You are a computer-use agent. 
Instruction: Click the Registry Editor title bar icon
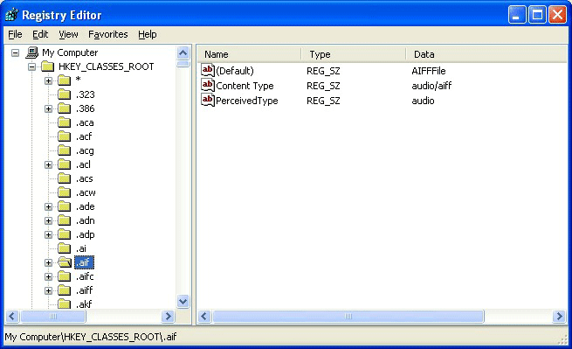(11, 15)
